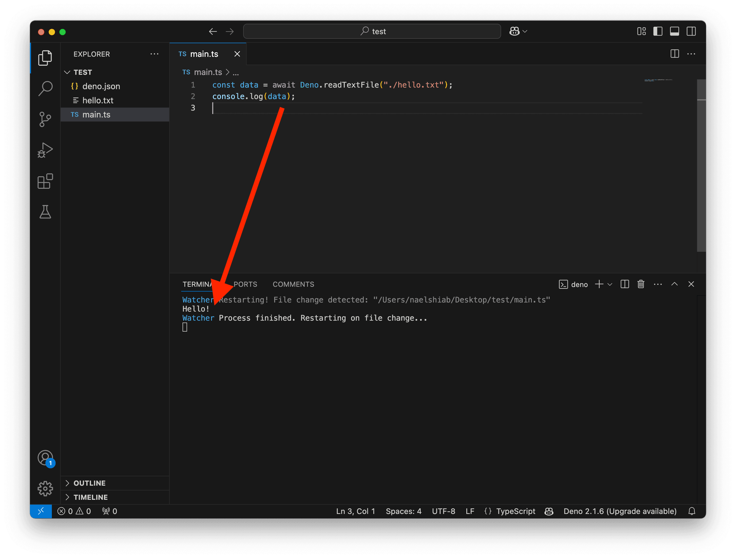736x558 pixels.
Task: Open Source Control view
Action: coord(45,119)
